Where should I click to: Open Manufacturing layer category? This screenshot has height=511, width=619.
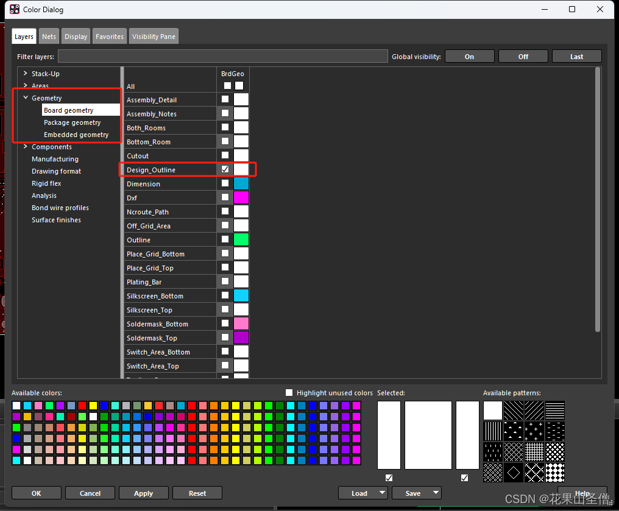[x=55, y=159]
